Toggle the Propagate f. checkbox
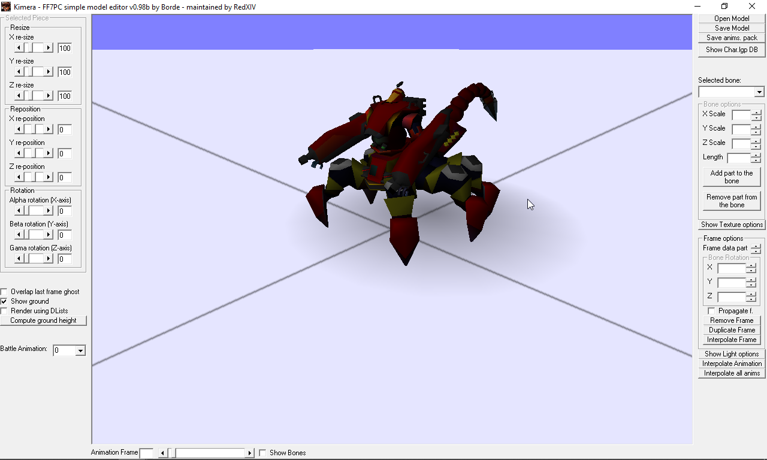This screenshot has width=767, height=460. pos(711,311)
